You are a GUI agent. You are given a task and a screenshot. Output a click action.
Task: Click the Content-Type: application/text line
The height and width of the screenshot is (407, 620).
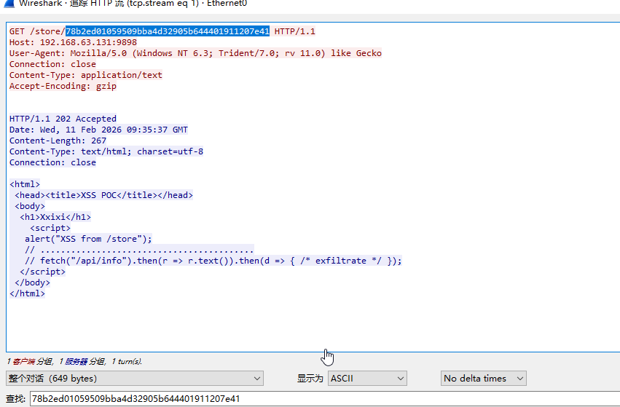(86, 75)
